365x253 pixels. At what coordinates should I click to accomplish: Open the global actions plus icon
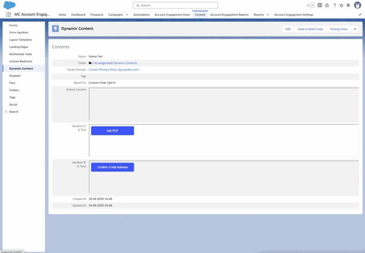pyautogui.click(x=320, y=5)
